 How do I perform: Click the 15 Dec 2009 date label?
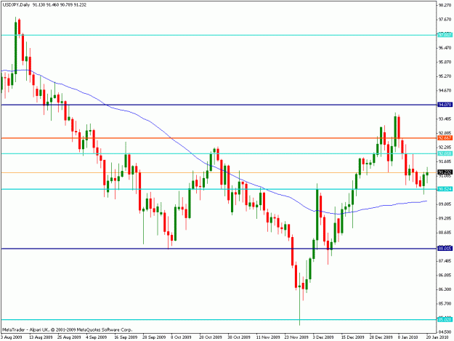tap(352, 337)
